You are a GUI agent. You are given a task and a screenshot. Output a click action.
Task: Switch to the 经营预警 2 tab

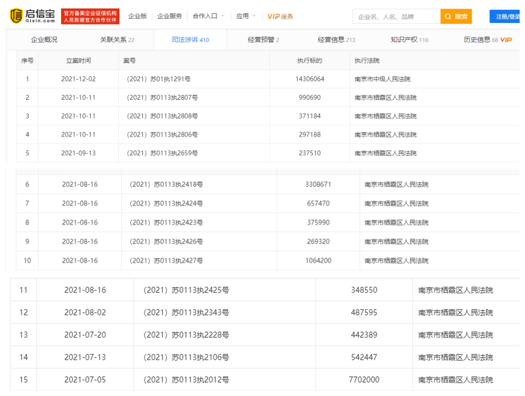click(263, 40)
